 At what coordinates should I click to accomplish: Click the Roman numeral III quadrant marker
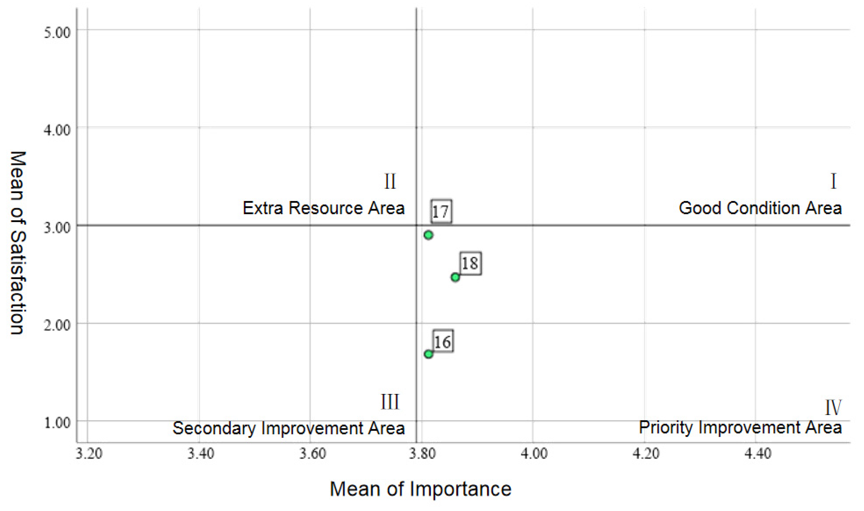[390, 402]
